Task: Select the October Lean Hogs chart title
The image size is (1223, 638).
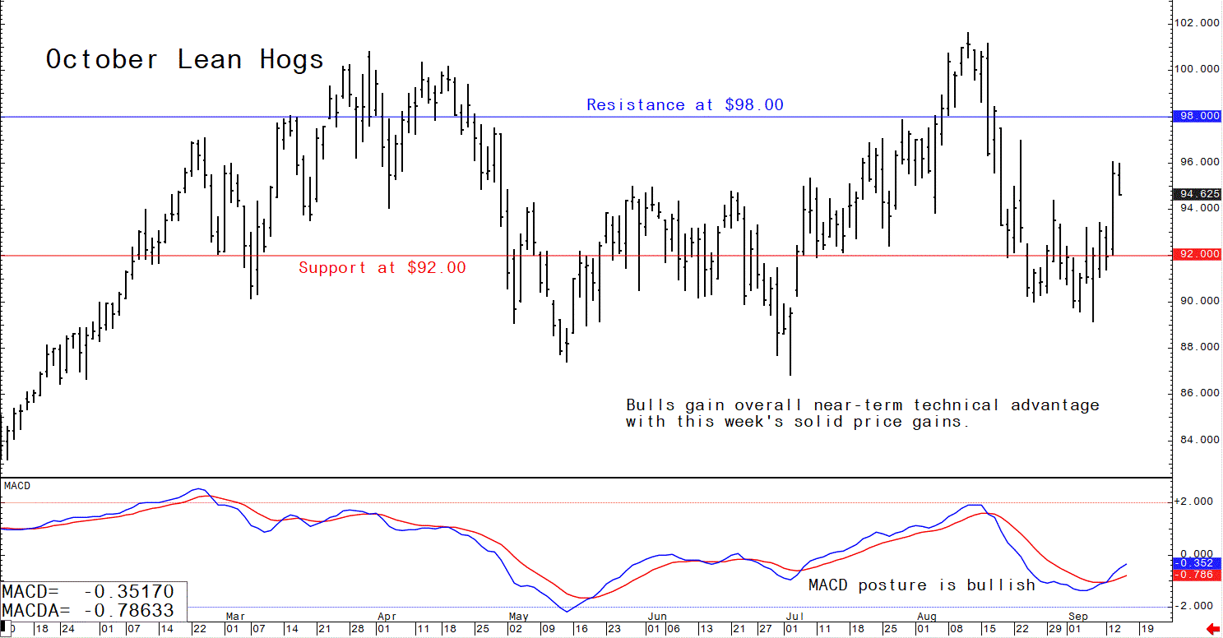Action: [x=184, y=60]
